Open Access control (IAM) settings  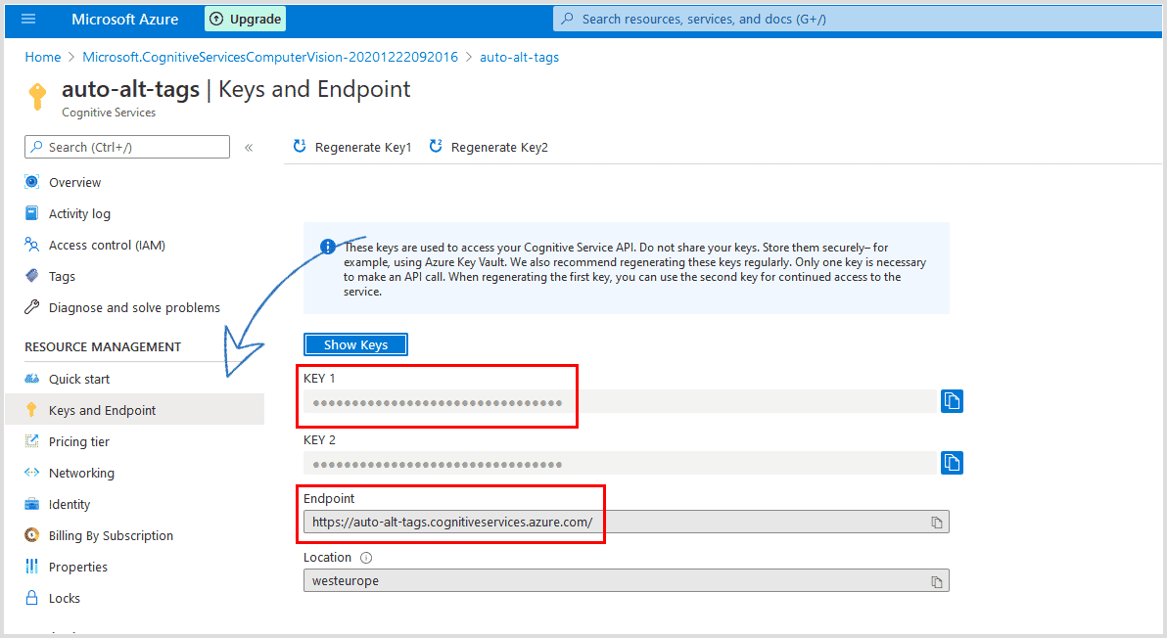click(32, 245)
